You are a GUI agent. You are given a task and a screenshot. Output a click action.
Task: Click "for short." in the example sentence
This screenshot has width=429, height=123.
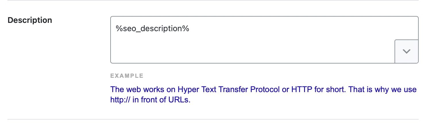326,90
